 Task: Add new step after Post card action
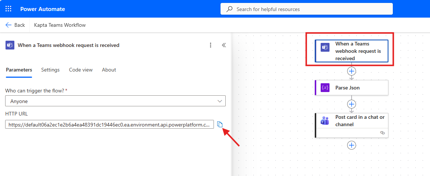tap(352, 146)
